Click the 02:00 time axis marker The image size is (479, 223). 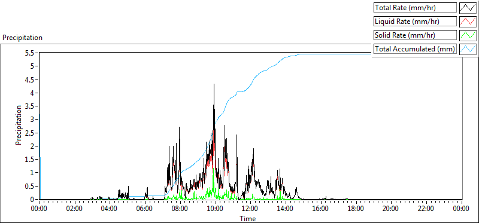point(75,209)
